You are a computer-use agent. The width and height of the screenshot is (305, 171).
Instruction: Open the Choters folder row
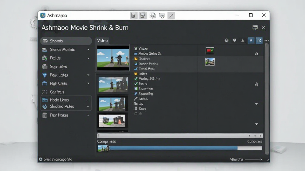[142, 59]
